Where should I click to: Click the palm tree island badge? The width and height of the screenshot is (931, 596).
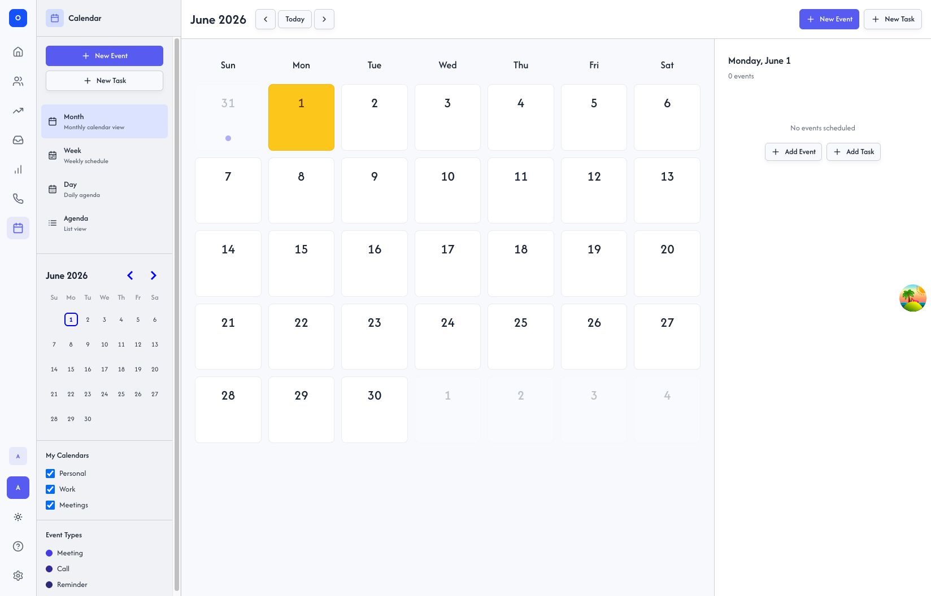tap(913, 298)
